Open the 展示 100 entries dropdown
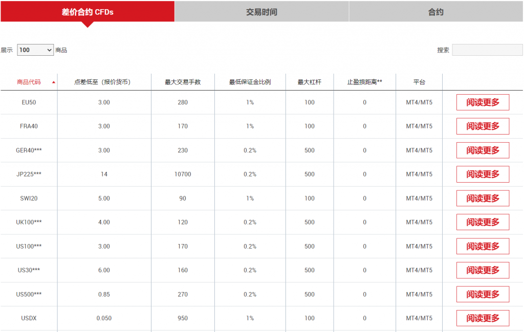 [x=35, y=50]
